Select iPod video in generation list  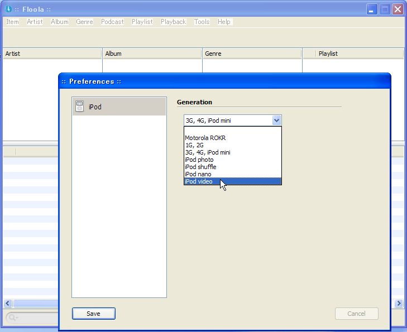(233, 181)
